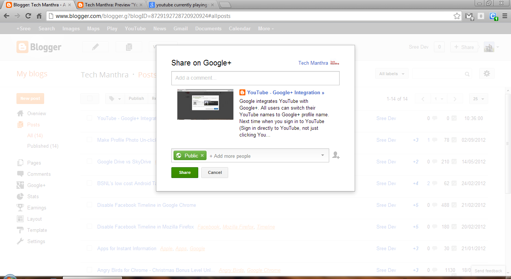Click the posts search magnifier icon
The image size is (511, 279).
(467, 74)
